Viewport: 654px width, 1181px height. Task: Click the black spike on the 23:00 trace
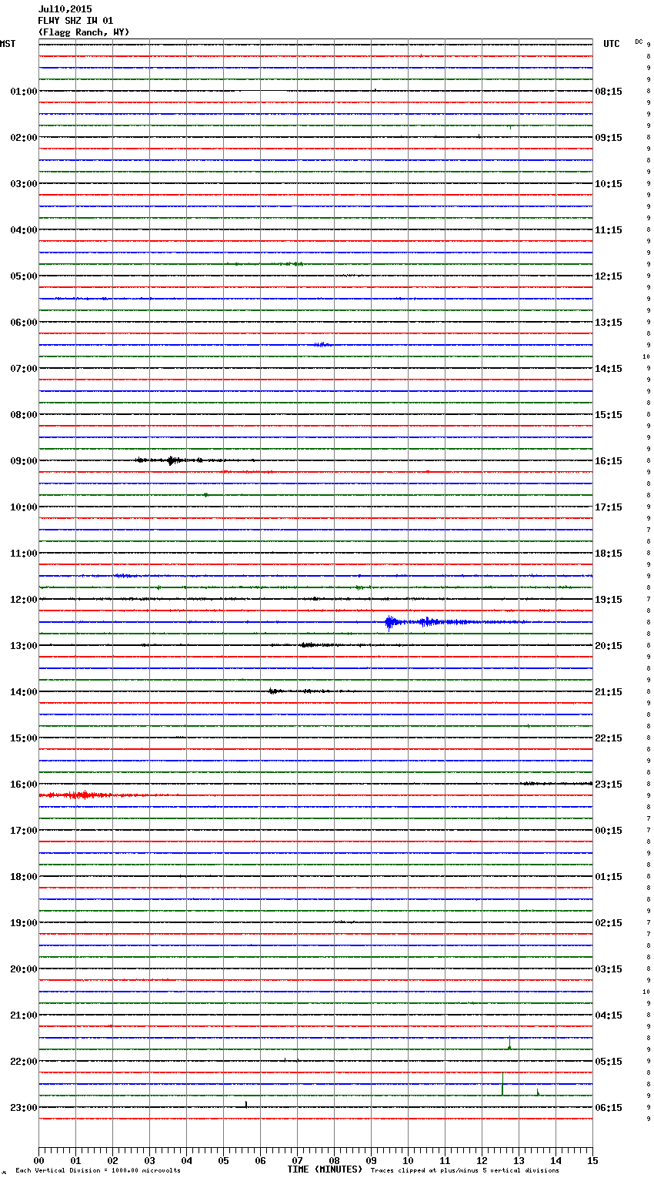coord(246,1104)
